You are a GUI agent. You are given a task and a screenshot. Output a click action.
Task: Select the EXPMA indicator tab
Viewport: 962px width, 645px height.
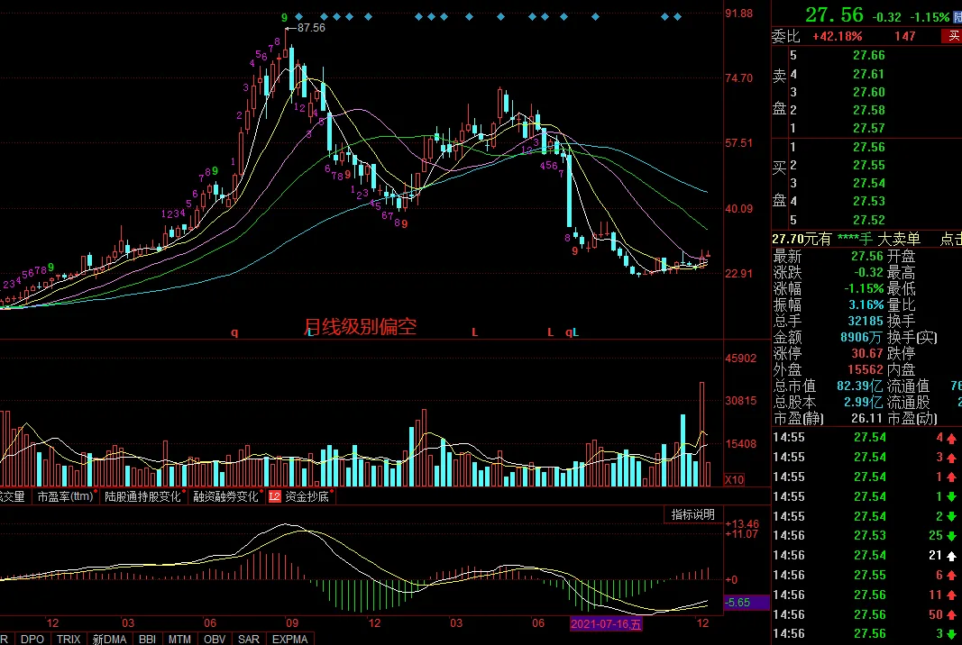(x=289, y=639)
